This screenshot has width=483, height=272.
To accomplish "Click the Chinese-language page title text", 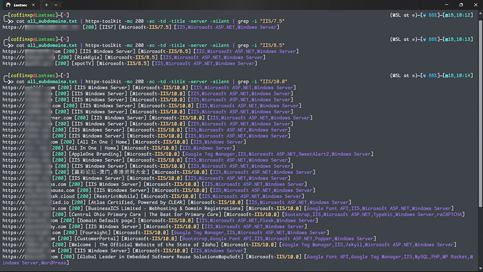I will click(110, 172).
